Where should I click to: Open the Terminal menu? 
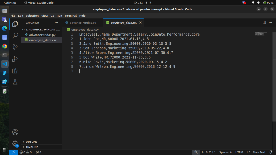point(70,16)
